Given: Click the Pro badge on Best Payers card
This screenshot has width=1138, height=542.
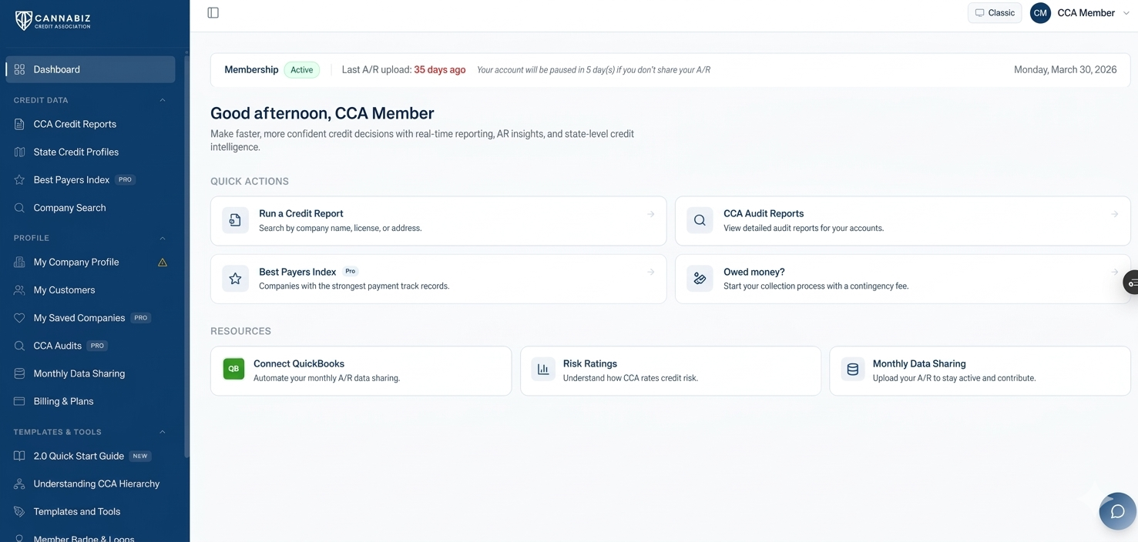Looking at the screenshot, I should tap(351, 272).
